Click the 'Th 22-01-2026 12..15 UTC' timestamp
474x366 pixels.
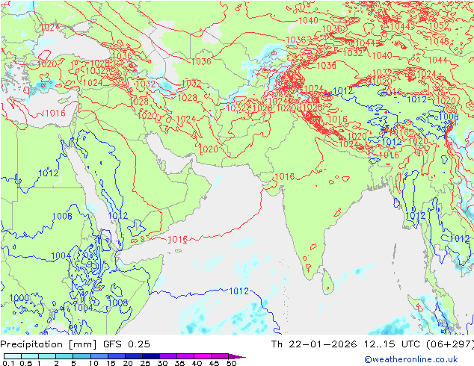click(x=345, y=344)
